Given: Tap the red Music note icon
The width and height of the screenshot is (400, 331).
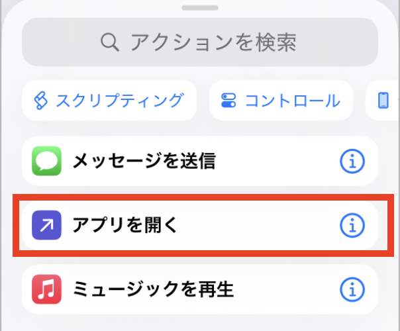Looking at the screenshot, I should [x=46, y=289].
